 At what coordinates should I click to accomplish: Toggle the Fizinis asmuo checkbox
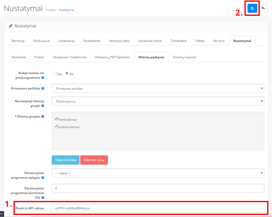[x=56, y=119]
